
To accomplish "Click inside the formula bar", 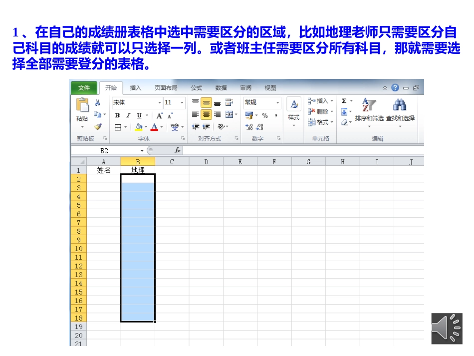I will pos(303,150).
